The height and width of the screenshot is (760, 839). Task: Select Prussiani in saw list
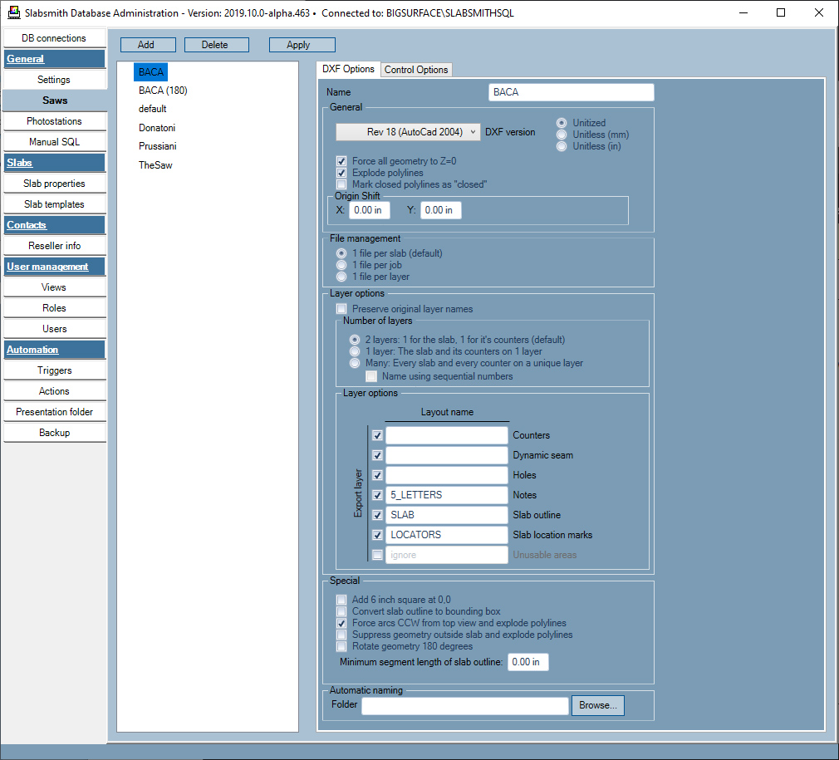click(157, 146)
